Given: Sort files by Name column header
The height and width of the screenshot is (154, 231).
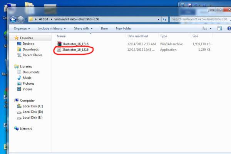Looking at the screenshot, I should [61, 36].
